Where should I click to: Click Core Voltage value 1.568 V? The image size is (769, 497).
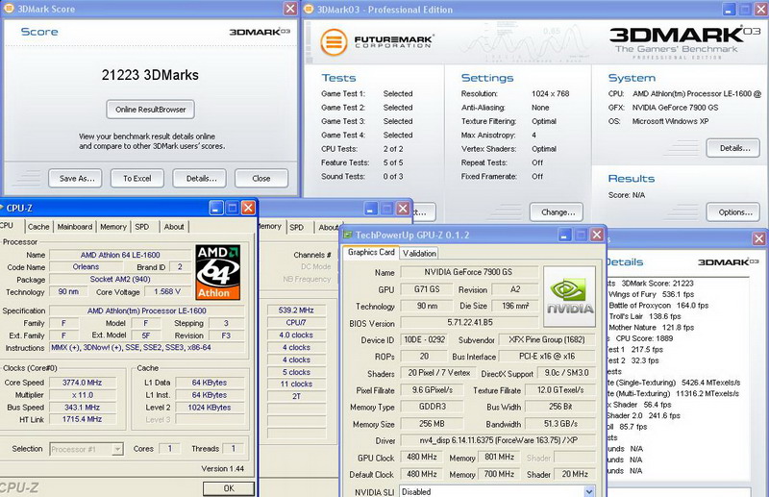(x=167, y=291)
